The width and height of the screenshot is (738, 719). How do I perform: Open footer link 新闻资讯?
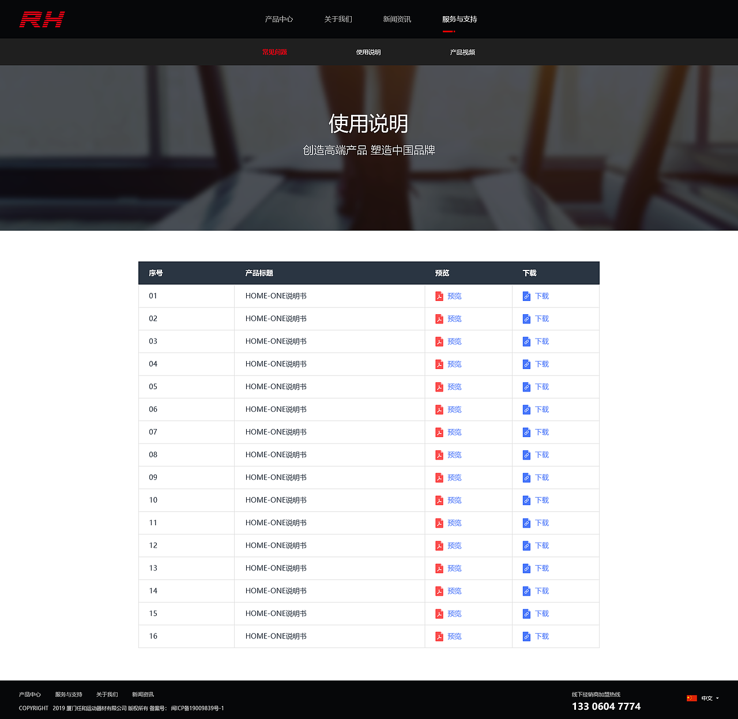click(x=143, y=694)
